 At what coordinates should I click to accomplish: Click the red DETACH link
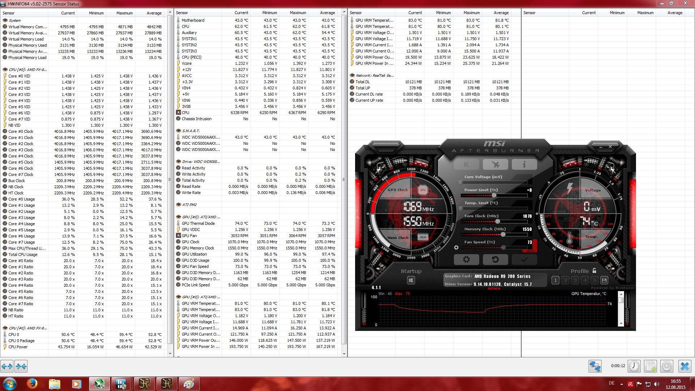(494, 289)
